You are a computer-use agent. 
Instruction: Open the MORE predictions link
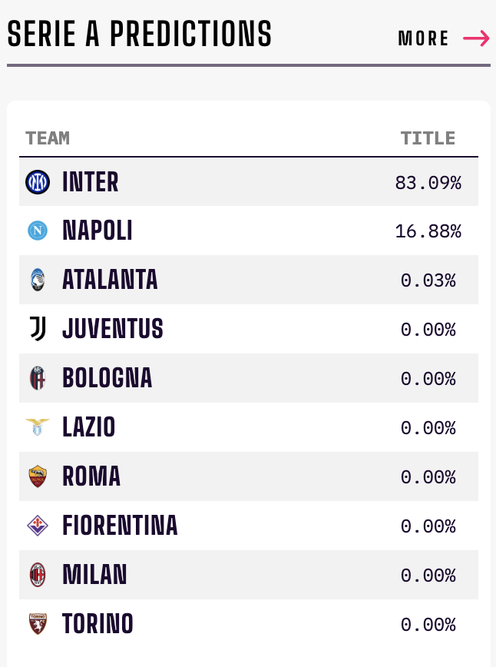tap(423, 38)
